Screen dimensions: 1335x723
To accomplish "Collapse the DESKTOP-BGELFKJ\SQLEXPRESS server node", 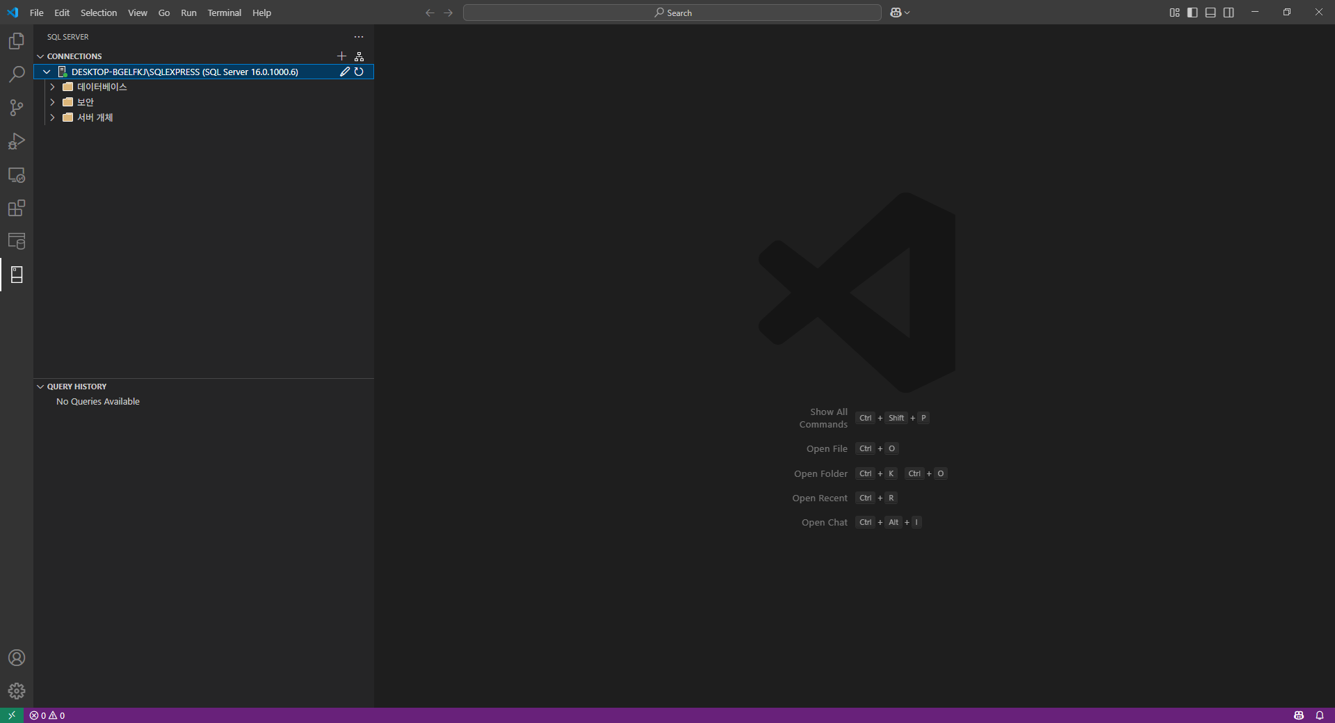I will [x=47, y=72].
